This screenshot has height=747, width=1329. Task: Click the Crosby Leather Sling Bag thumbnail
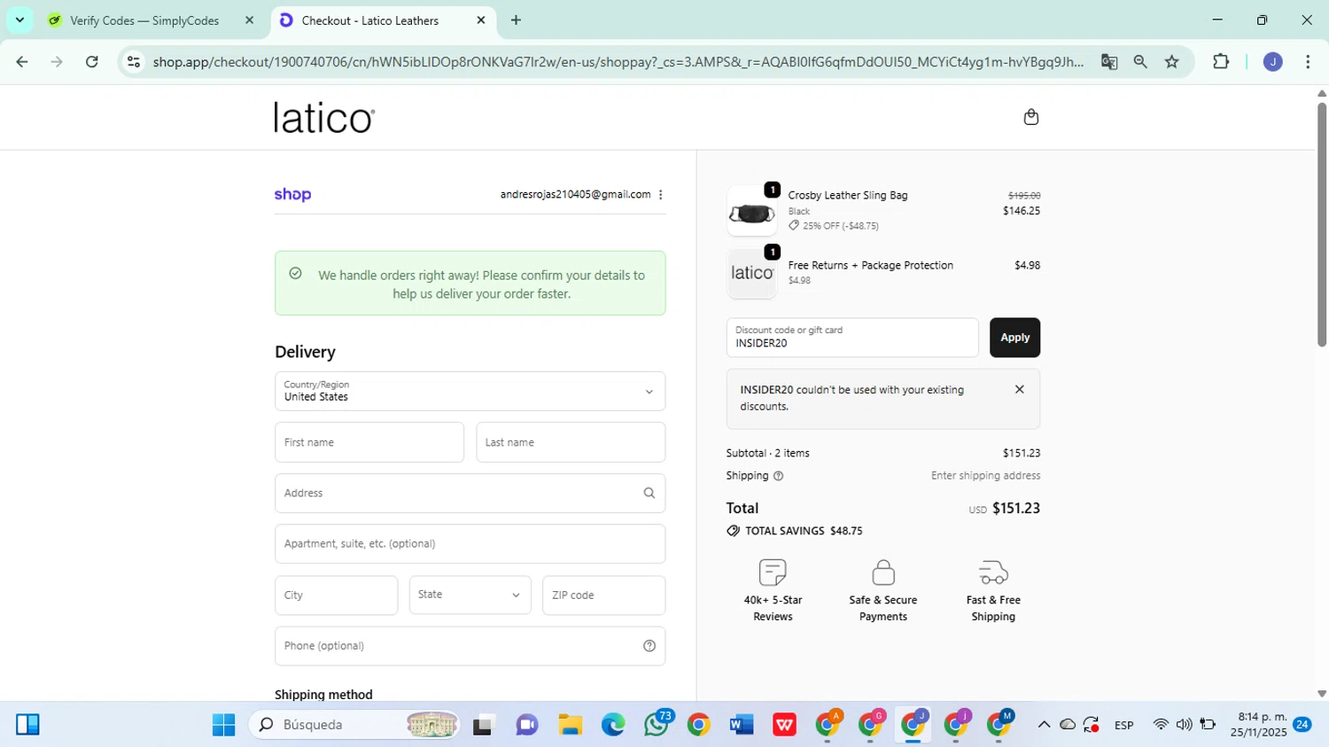pyautogui.click(x=751, y=212)
